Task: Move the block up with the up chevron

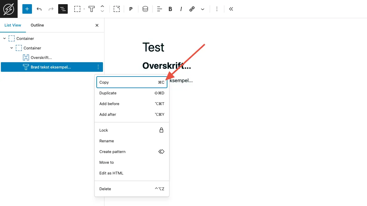Action: click(102, 7)
